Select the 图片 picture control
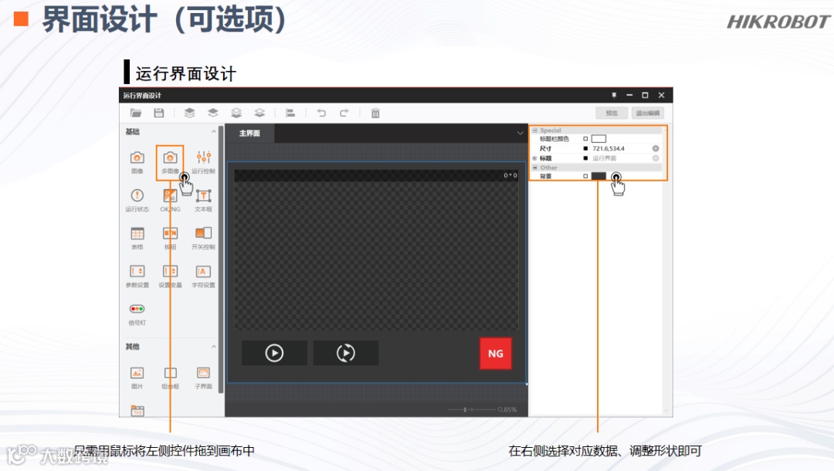 [137, 378]
